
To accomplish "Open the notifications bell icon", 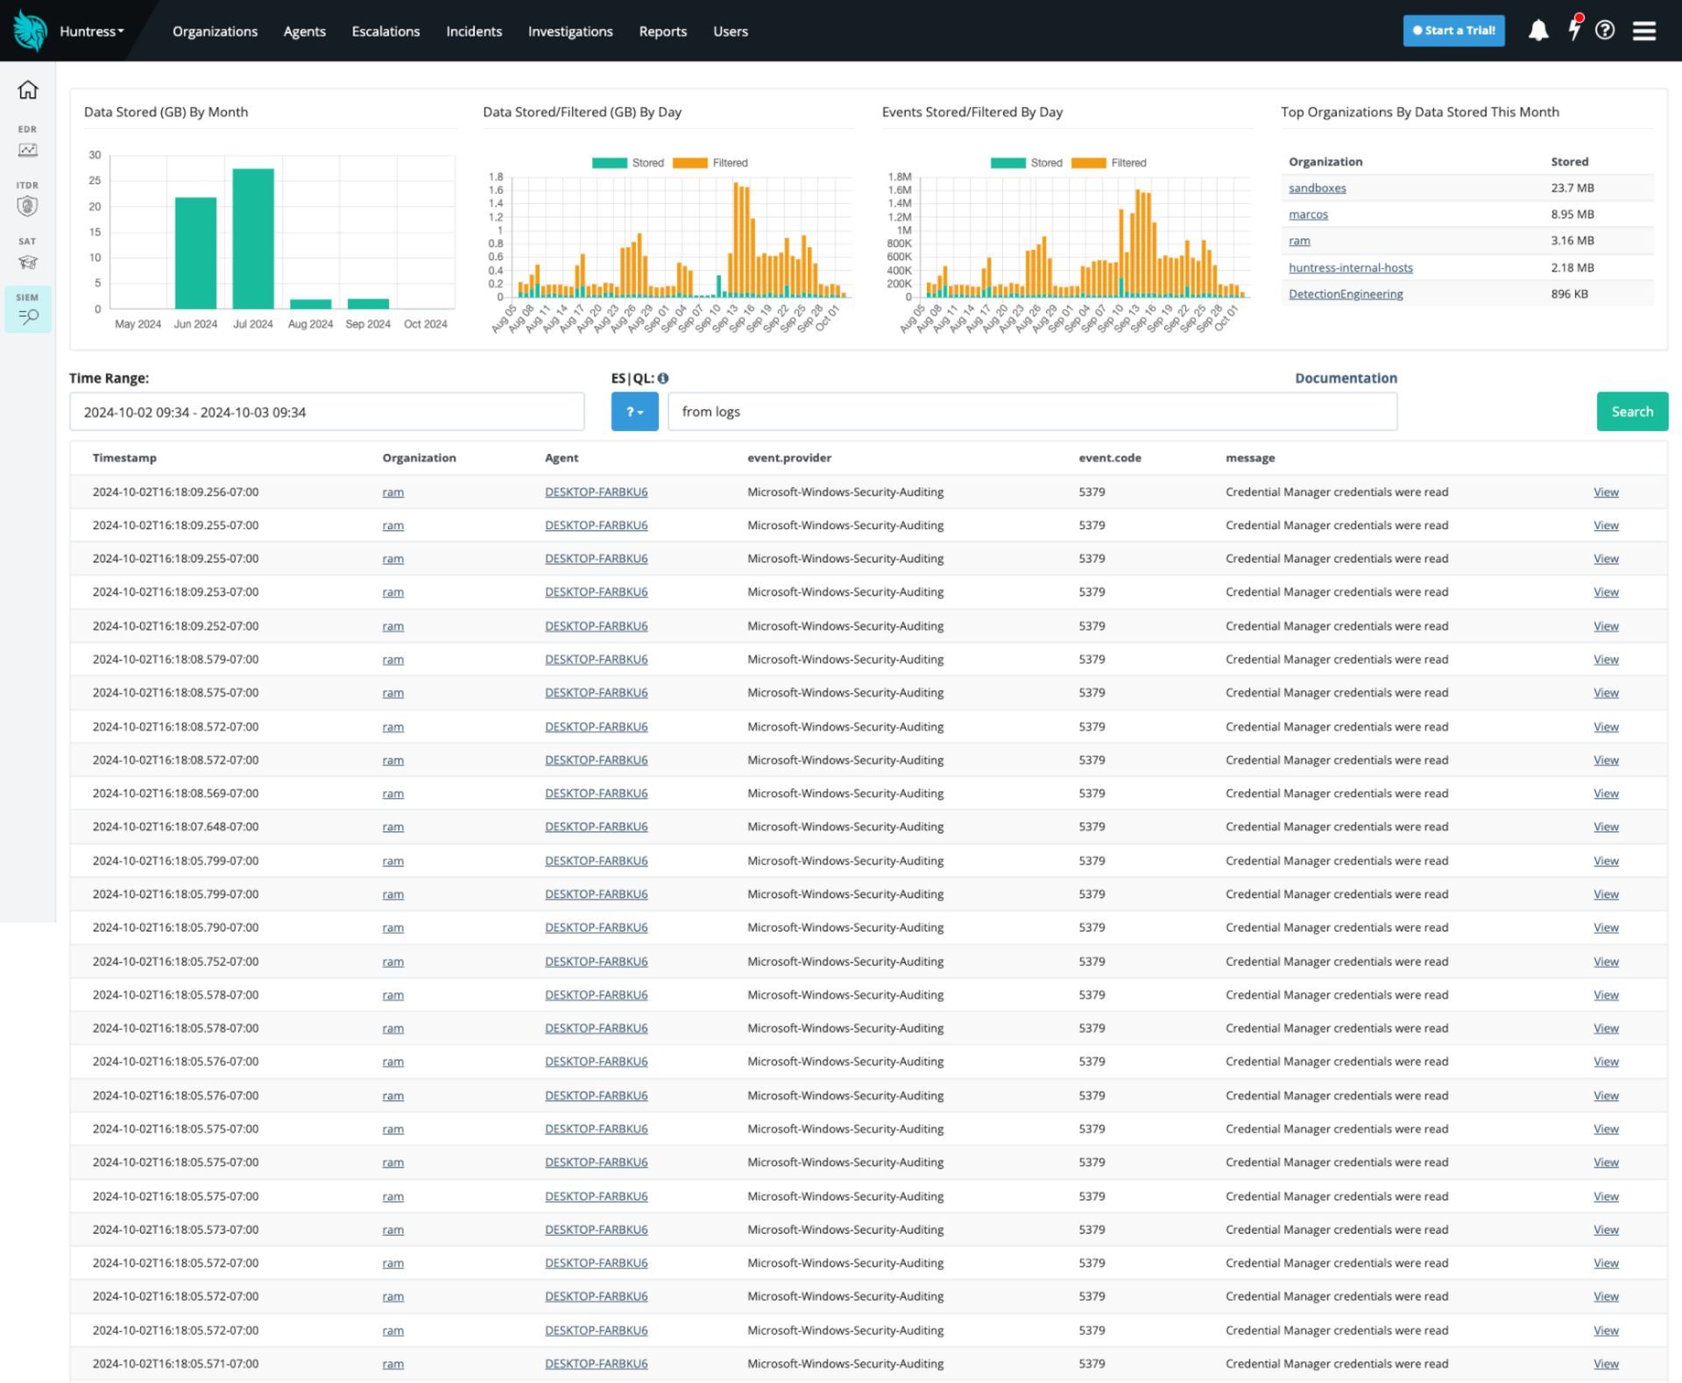I will coord(1538,31).
